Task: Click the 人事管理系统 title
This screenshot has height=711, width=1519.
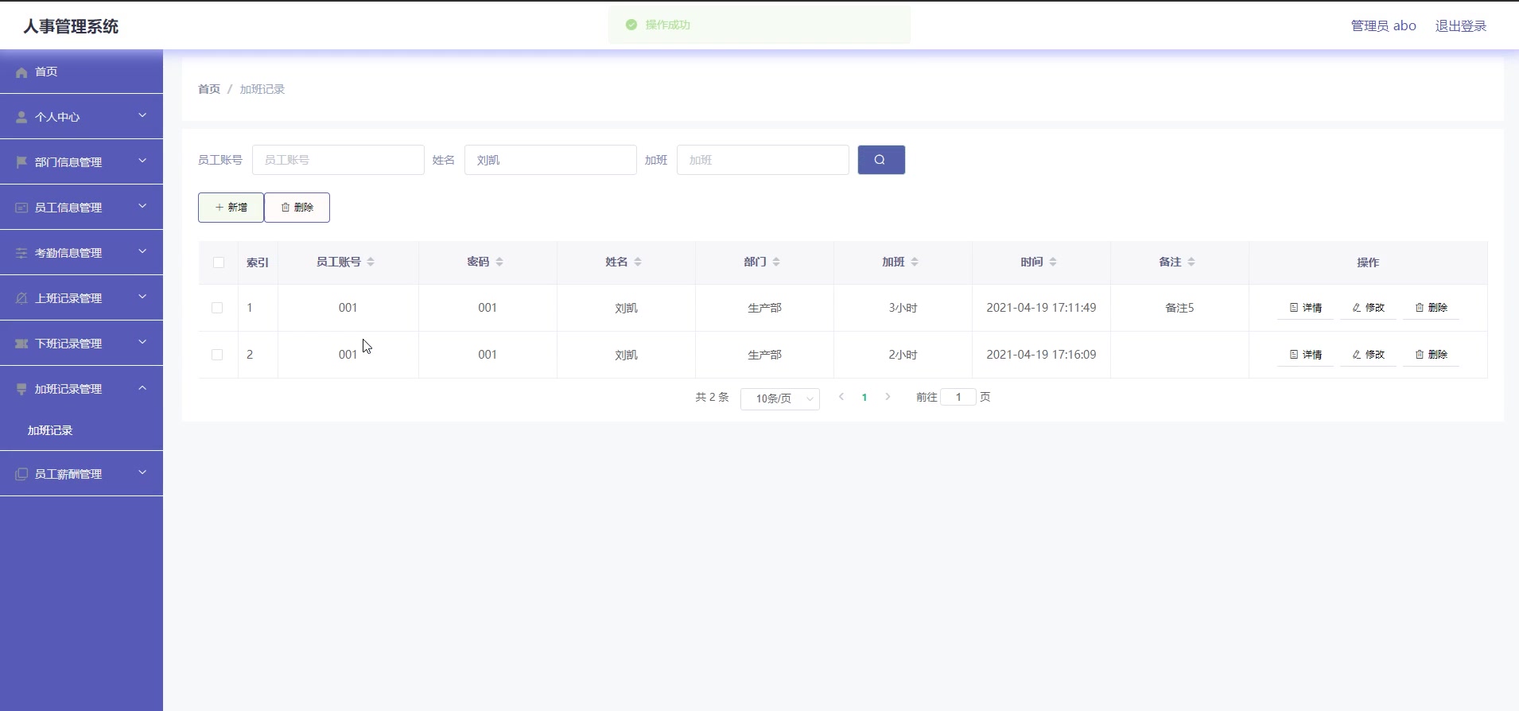Action: 71,26
